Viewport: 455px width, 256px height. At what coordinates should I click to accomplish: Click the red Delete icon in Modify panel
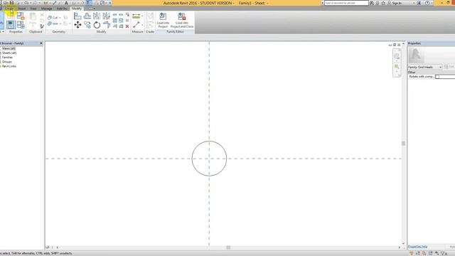click(127, 26)
